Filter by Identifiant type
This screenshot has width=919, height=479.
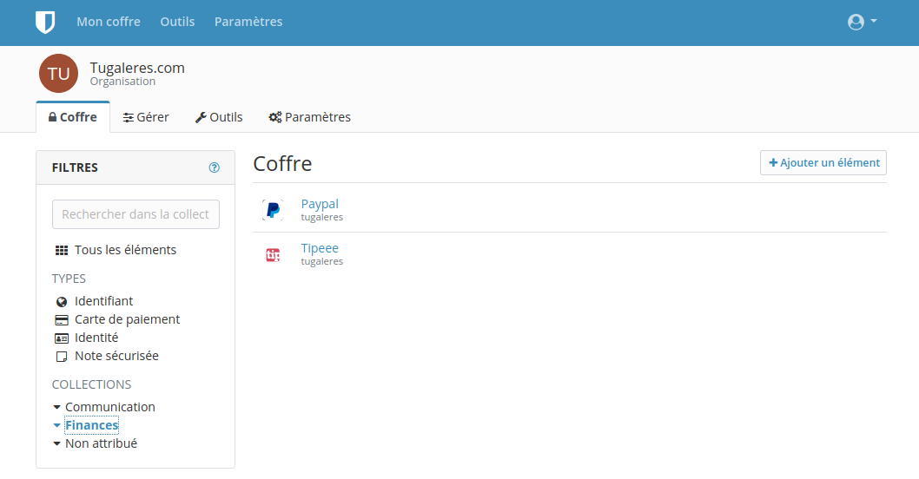coord(103,301)
